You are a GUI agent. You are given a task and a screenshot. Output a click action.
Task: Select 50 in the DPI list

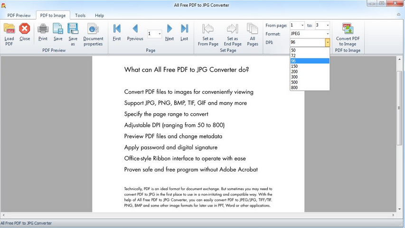310,50
